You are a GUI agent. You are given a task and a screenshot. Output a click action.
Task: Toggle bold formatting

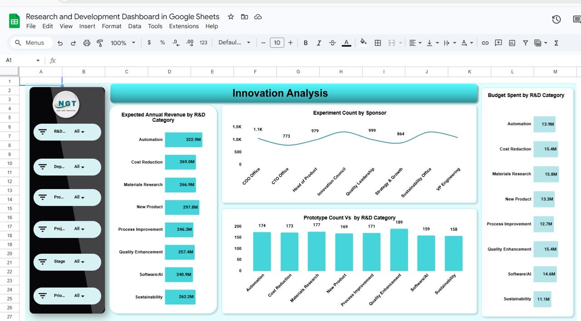(x=305, y=43)
